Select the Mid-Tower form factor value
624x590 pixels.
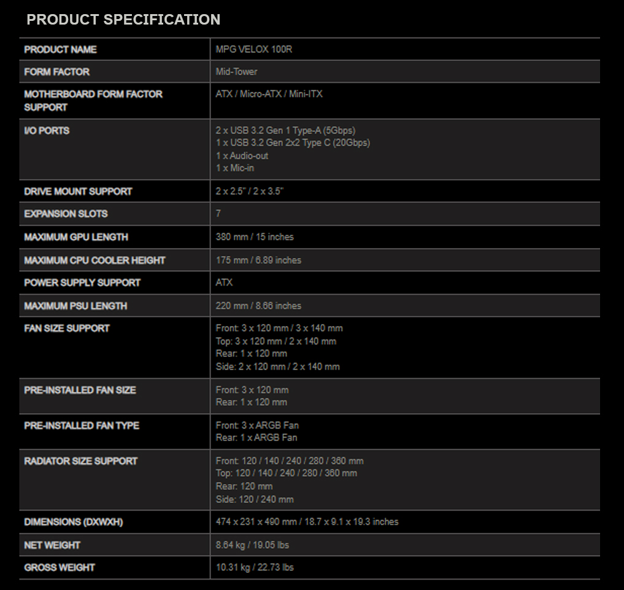pos(236,72)
